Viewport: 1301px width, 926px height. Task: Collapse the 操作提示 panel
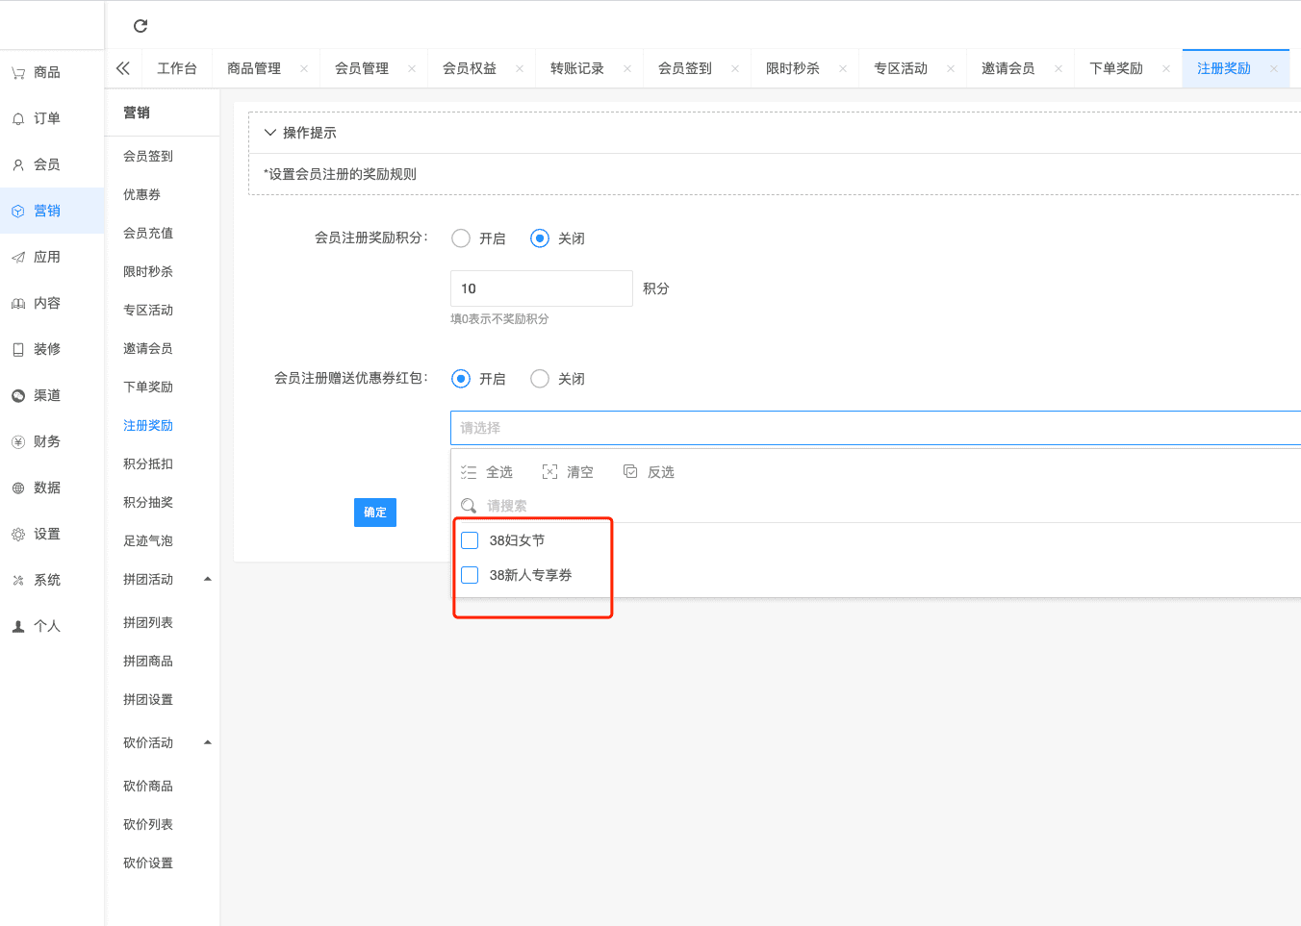coord(270,133)
